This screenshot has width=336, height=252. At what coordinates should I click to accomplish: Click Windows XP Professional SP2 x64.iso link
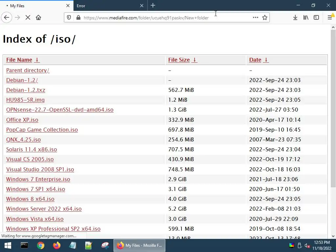point(53,229)
